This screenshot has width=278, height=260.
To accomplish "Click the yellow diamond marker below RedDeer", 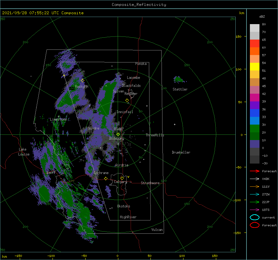I will click(127, 100).
